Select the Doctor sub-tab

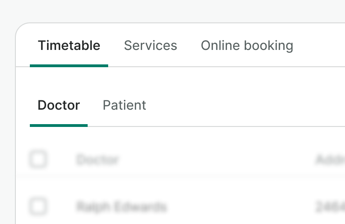click(59, 105)
